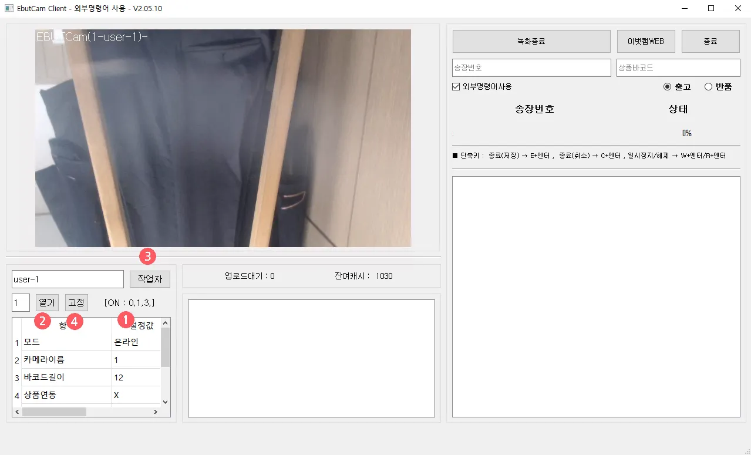Click the 녹화종료 button

coord(531,42)
